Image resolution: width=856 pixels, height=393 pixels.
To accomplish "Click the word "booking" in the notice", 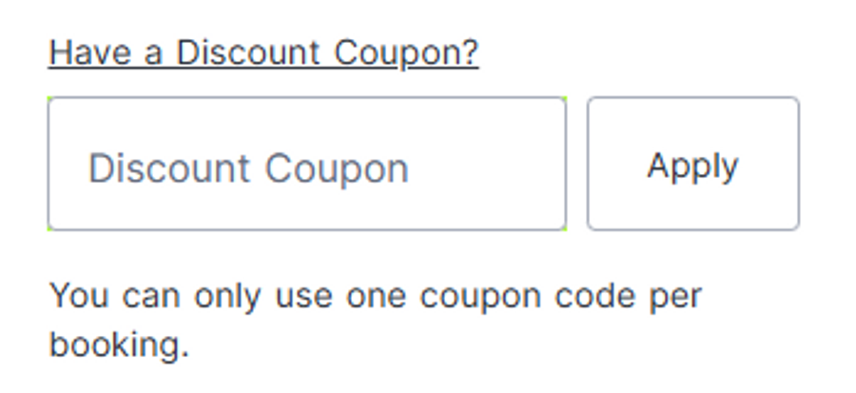I will (x=114, y=344).
